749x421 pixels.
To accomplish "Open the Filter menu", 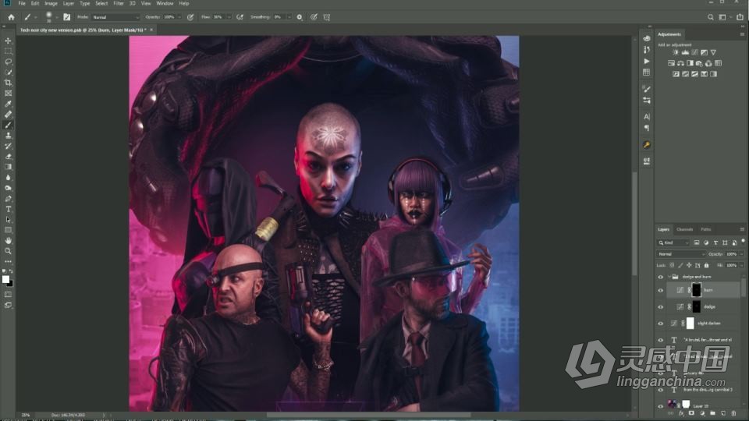I will [119, 3].
